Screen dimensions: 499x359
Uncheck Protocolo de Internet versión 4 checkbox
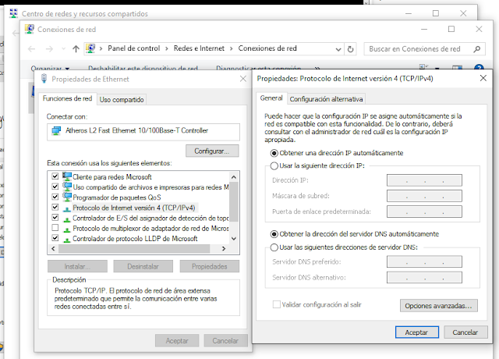[55, 207]
